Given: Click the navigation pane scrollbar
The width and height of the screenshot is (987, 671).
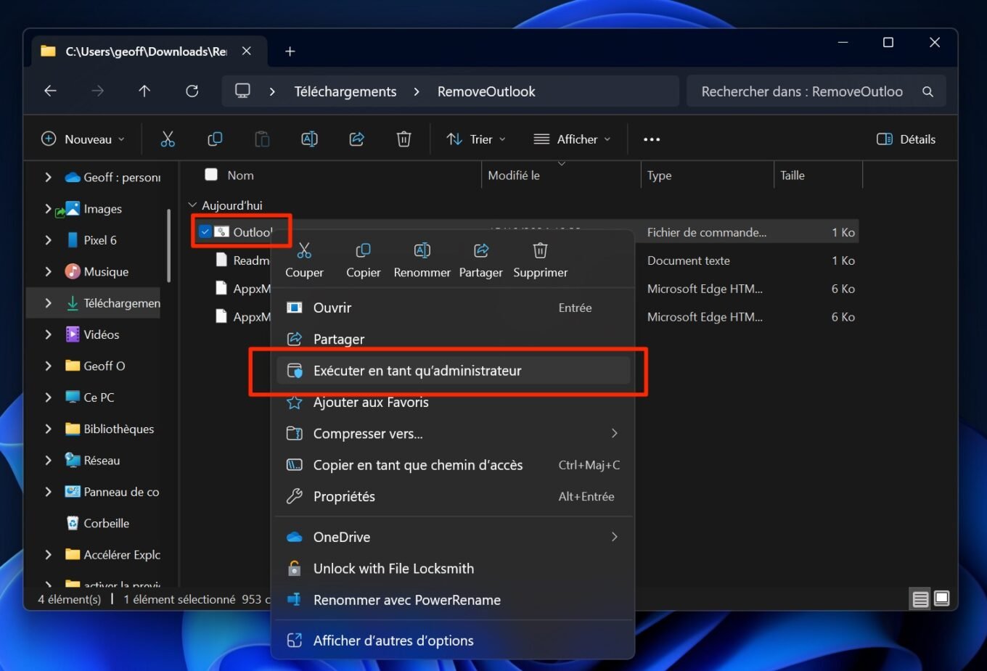Looking at the screenshot, I should pos(168,245).
